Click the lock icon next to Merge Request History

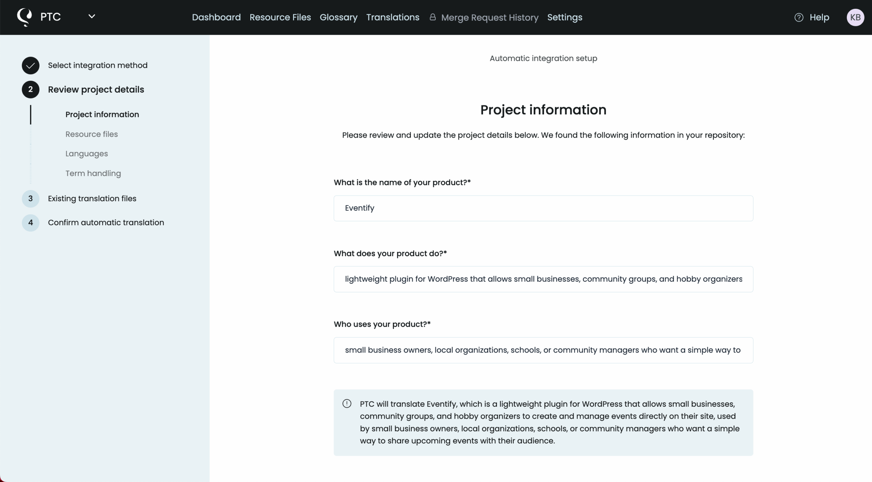pos(433,17)
